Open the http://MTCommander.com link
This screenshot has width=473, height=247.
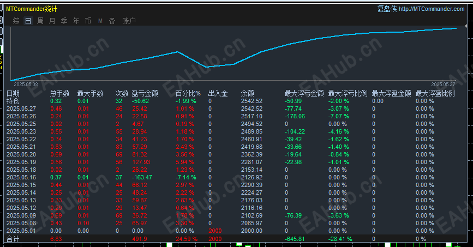pos(432,9)
